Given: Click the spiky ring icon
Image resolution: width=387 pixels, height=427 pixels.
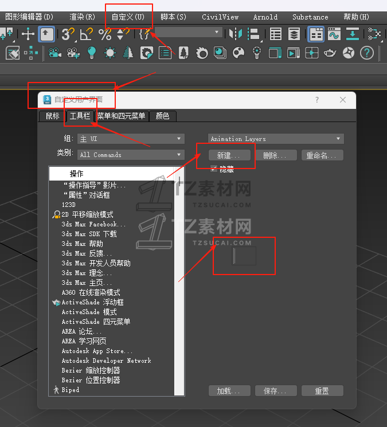Looking at the screenshot, I should click(x=202, y=53).
